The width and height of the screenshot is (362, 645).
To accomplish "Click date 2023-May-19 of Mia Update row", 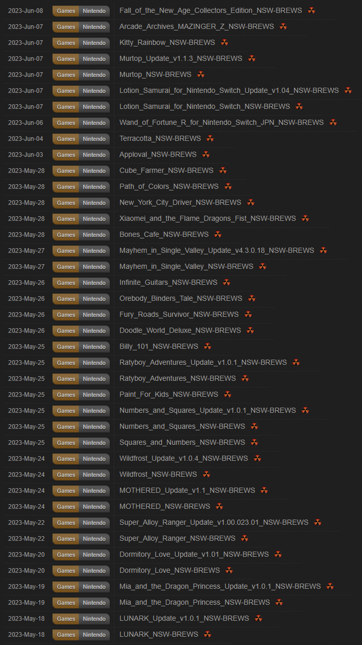I will [26, 587].
